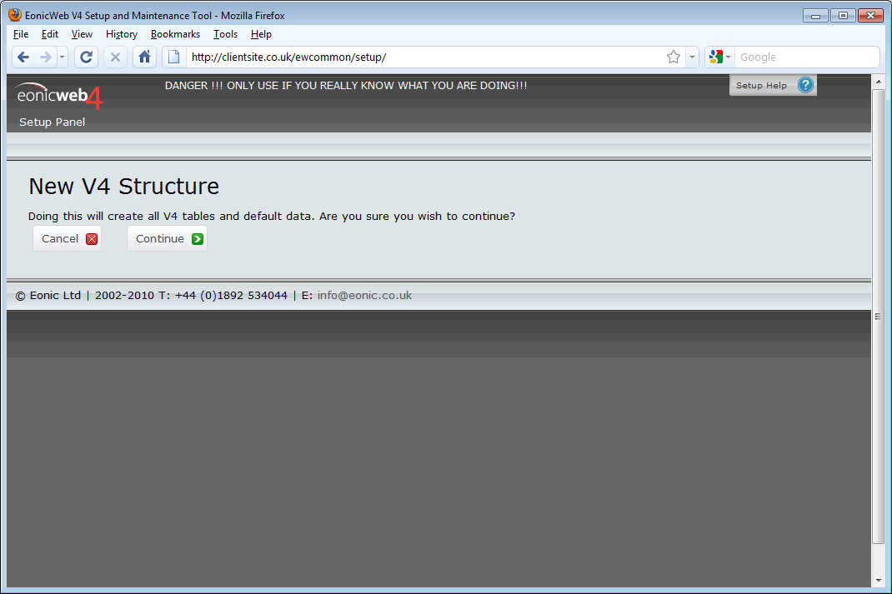Open the History menu
This screenshot has width=892, height=594.
[122, 34]
